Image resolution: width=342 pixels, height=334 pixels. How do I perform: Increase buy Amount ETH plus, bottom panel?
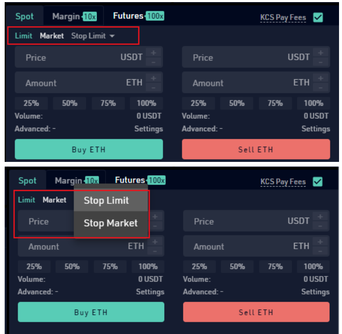pyautogui.click(x=155, y=242)
